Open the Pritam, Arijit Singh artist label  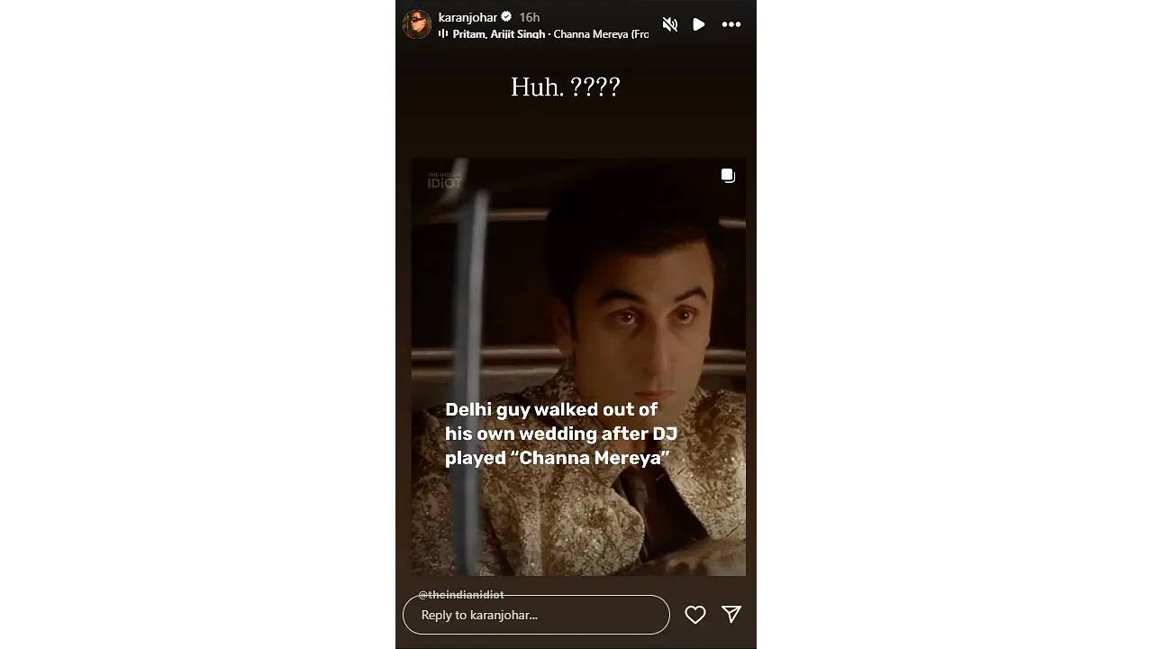pos(499,34)
